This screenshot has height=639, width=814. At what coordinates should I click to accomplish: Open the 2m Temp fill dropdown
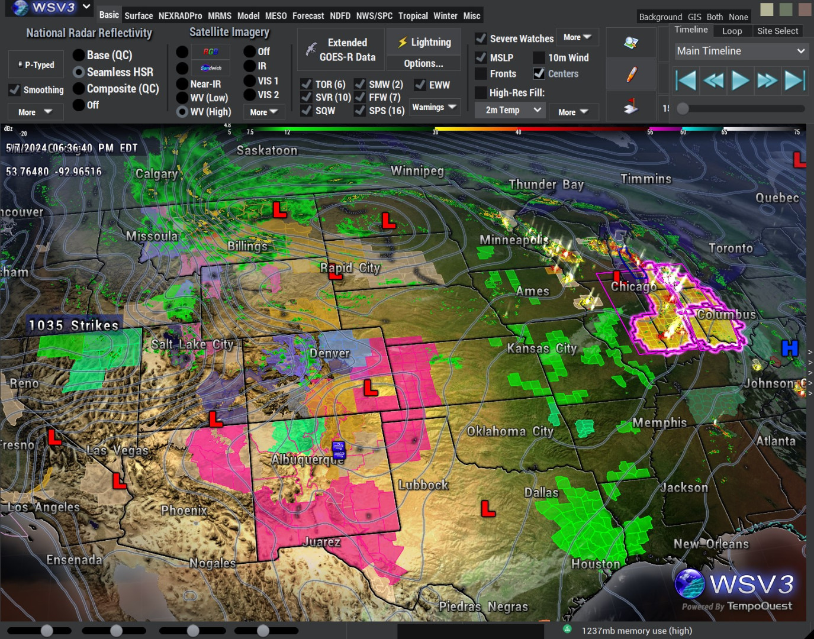point(510,110)
